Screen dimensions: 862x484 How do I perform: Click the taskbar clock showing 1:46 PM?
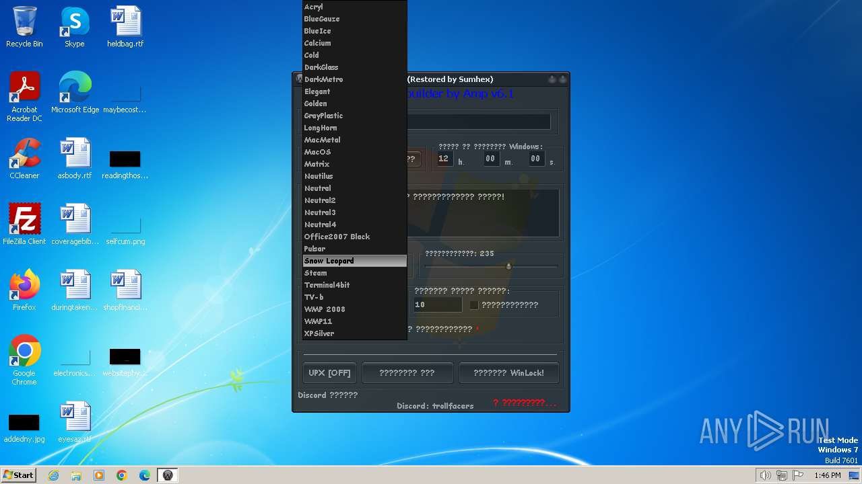coord(827,475)
